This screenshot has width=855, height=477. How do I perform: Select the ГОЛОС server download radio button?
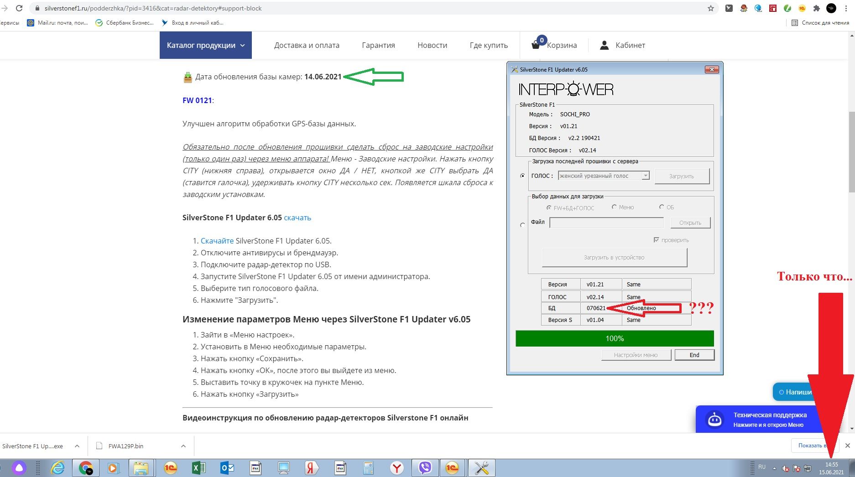pos(522,176)
